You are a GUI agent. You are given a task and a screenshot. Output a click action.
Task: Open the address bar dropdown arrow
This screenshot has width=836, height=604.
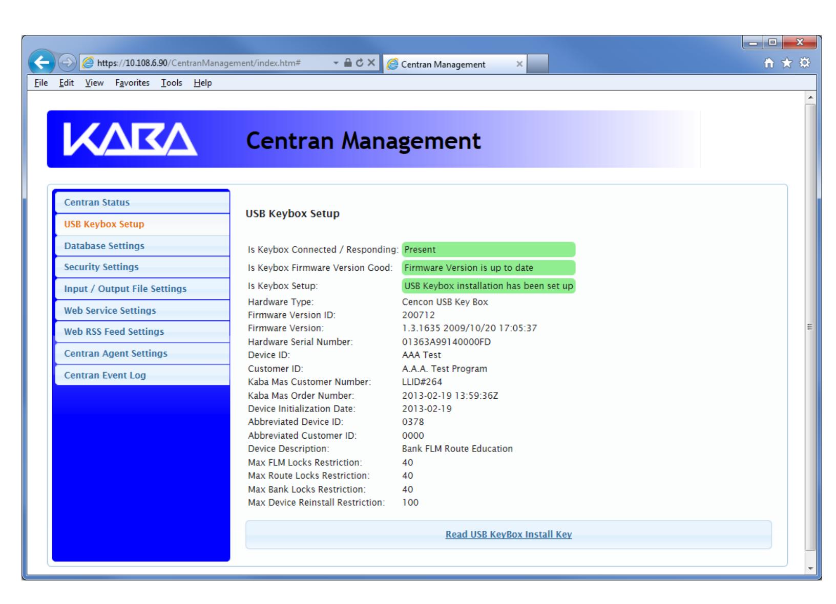click(336, 63)
